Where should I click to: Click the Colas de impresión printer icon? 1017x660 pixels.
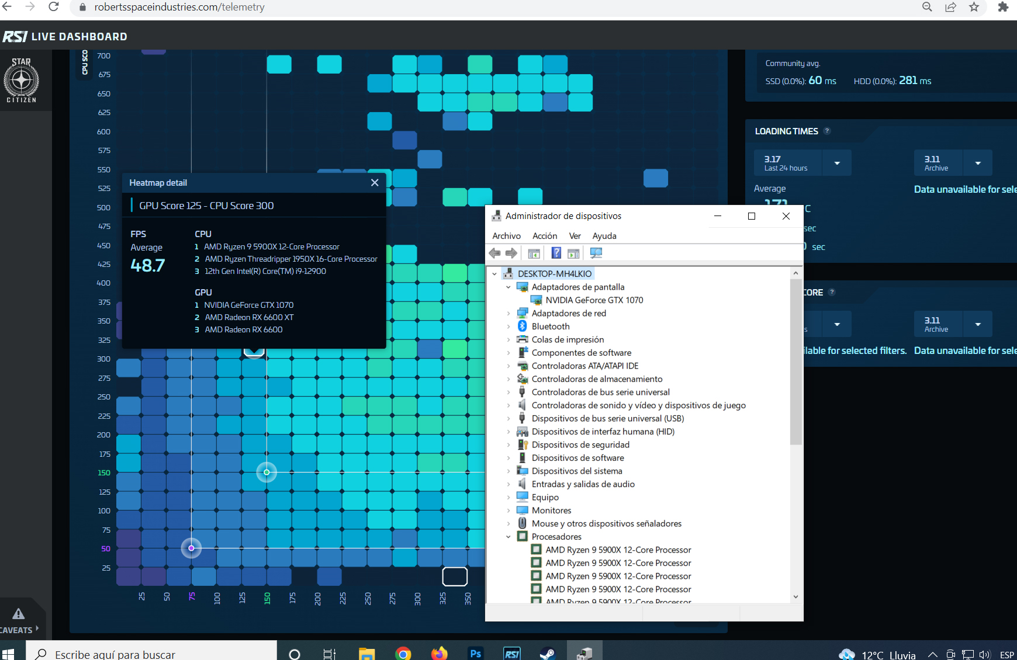(523, 339)
